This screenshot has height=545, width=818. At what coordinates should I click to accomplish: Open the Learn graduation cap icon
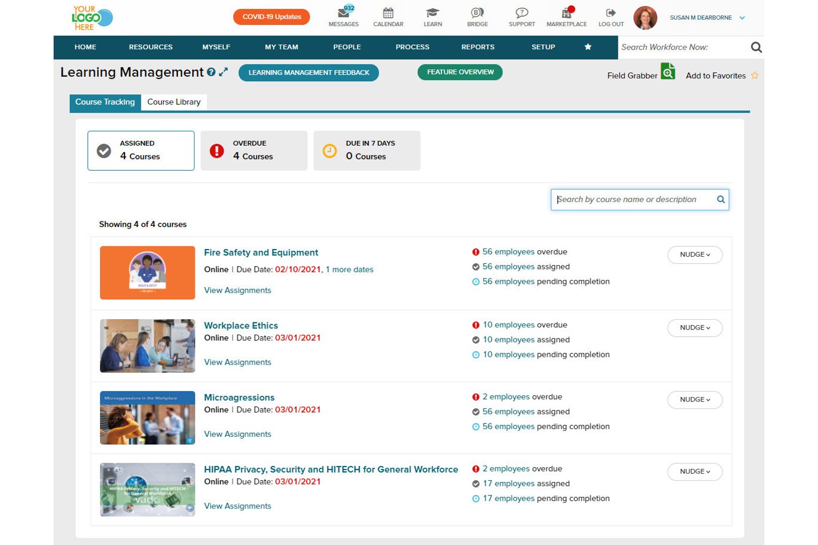coord(433,13)
